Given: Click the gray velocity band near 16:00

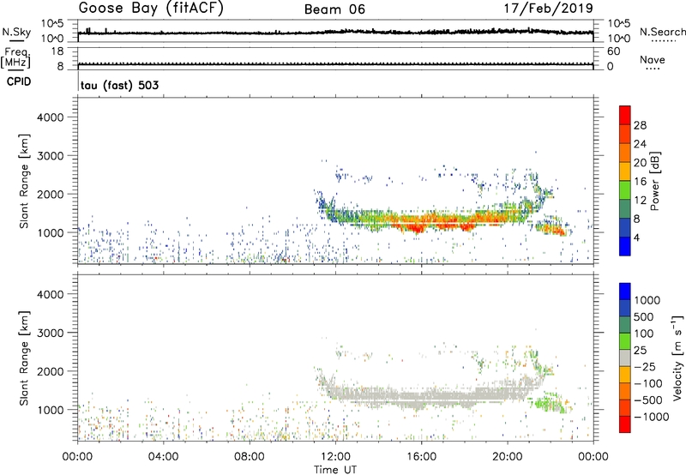Looking at the screenshot, I should click(x=420, y=399).
